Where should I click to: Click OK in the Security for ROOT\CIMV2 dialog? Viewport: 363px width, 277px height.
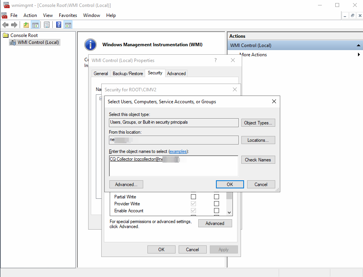pos(161,249)
